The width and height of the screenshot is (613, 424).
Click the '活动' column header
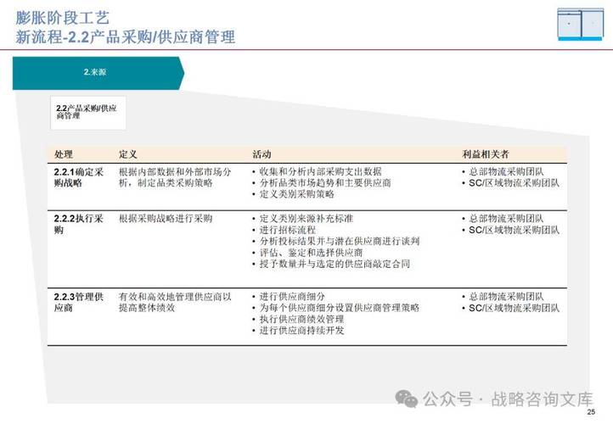[x=262, y=154]
